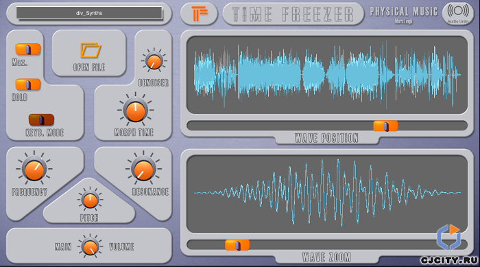The height and width of the screenshot is (267, 480).
Task: Click the Denoiser knob
Action: pyautogui.click(x=154, y=60)
